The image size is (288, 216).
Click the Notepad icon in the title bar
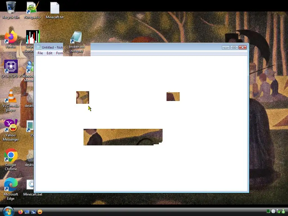click(39, 47)
